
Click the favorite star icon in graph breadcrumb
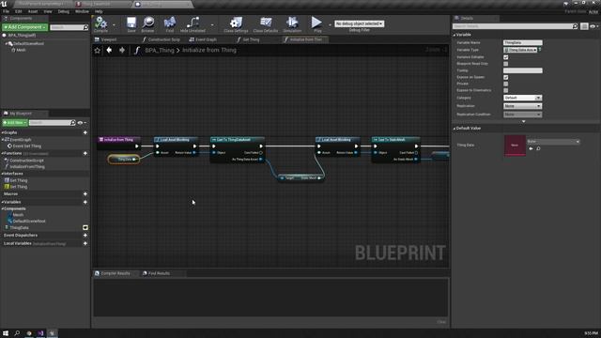click(x=98, y=50)
